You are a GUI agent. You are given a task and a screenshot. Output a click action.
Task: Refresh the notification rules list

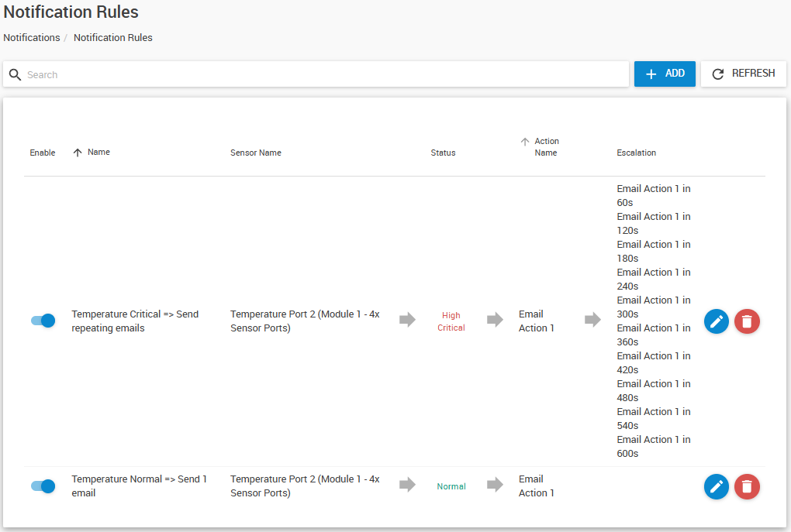coord(743,74)
